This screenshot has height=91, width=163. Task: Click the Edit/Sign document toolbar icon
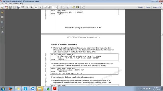(10, 7)
